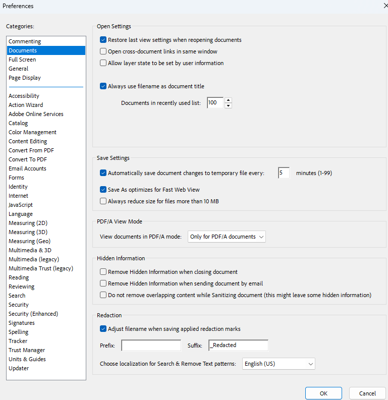Open Trust Manager preferences
This screenshot has width=388, height=400.
point(46,350)
